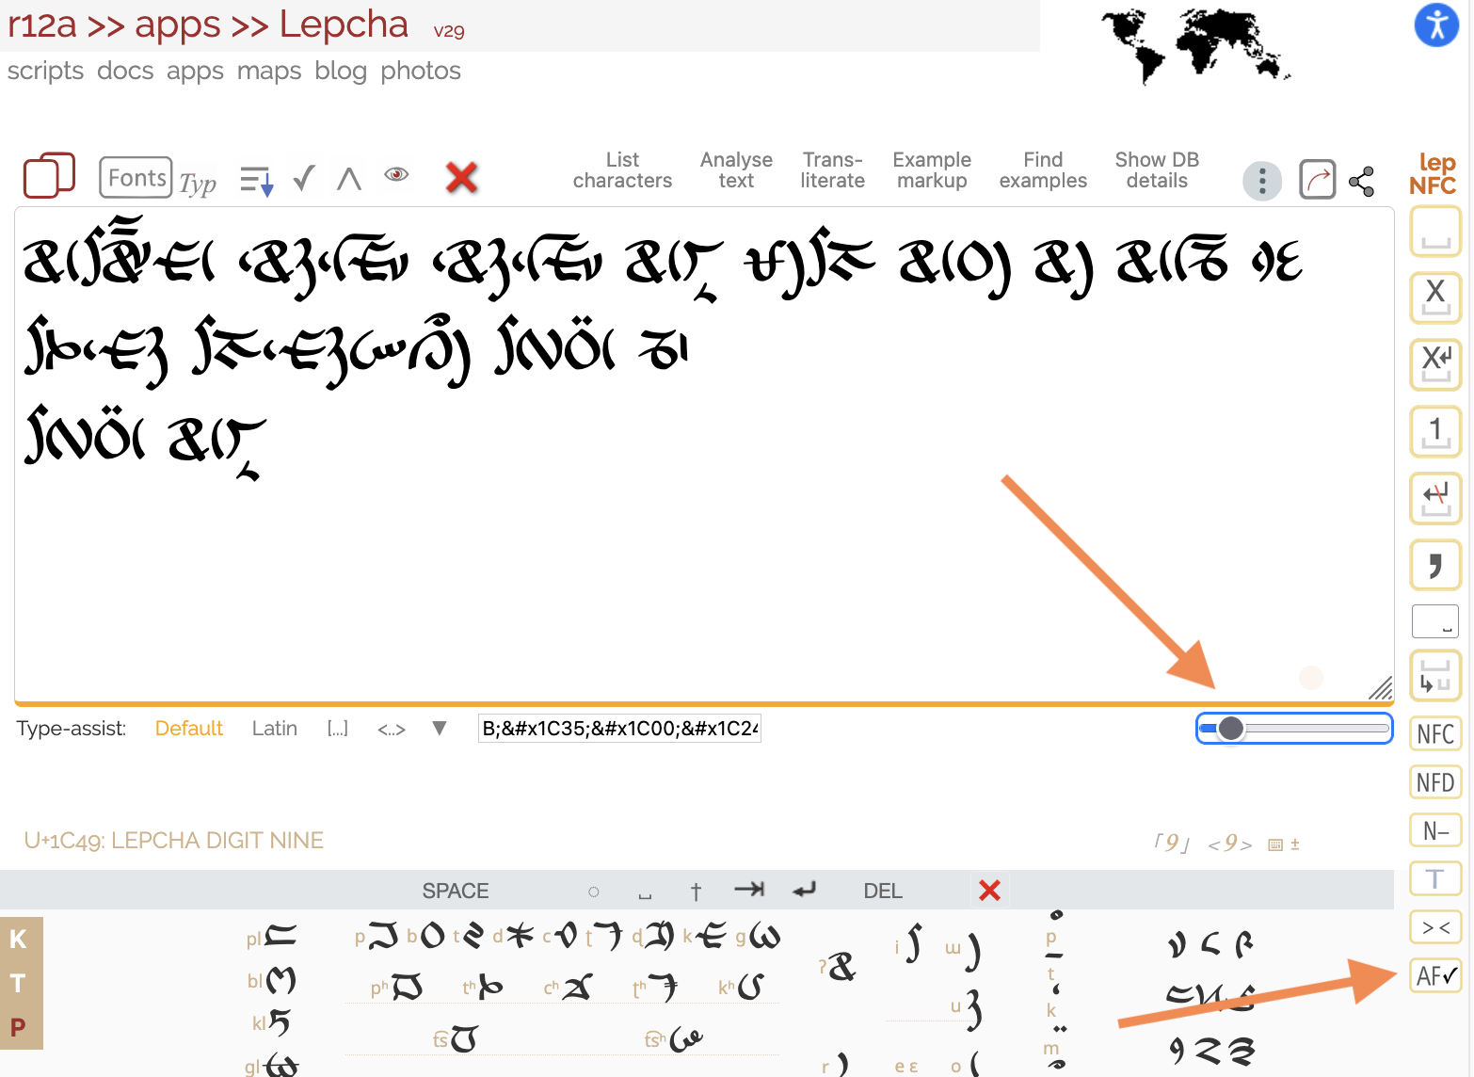Click the X over space sidebar button
This screenshot has height=1077, width=1474.
point(1435,297)
